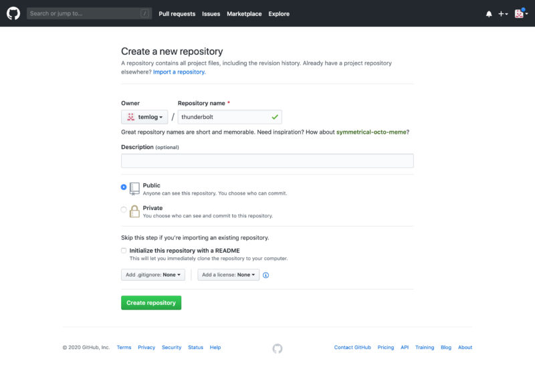The height and width of the screenshot is (375, 535).
Task: Go to Issues in the top nav
Action: [211, 14]
